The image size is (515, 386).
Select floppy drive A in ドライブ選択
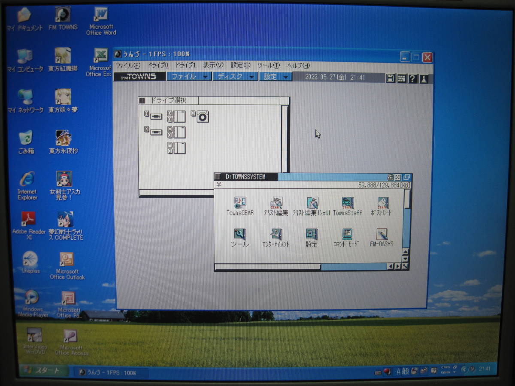coord(153,115)
